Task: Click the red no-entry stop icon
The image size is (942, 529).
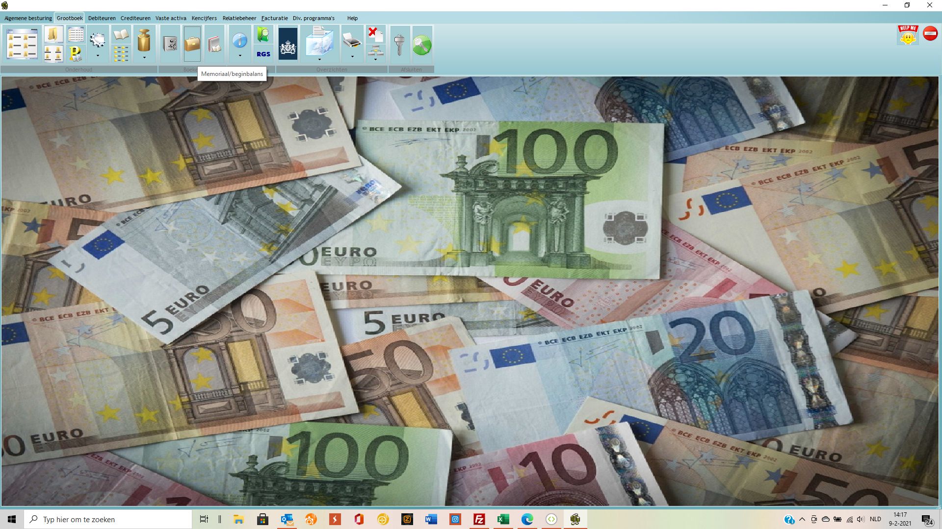Action: pos(930,33)
